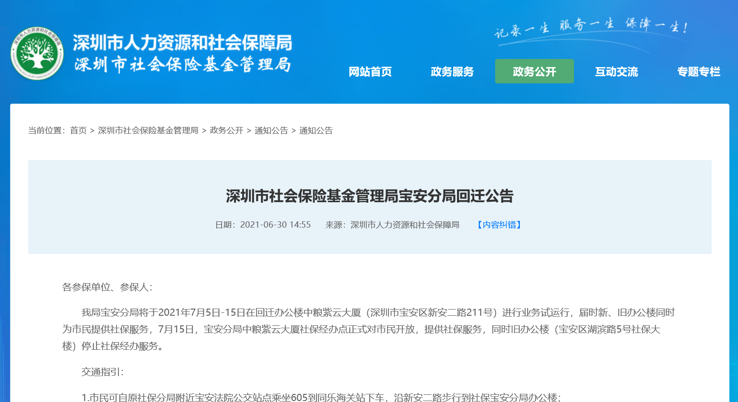Click the article title 宝安分局回迁公告
The height and width of the screenshot is (402, 738).
[x=370, y=196]
